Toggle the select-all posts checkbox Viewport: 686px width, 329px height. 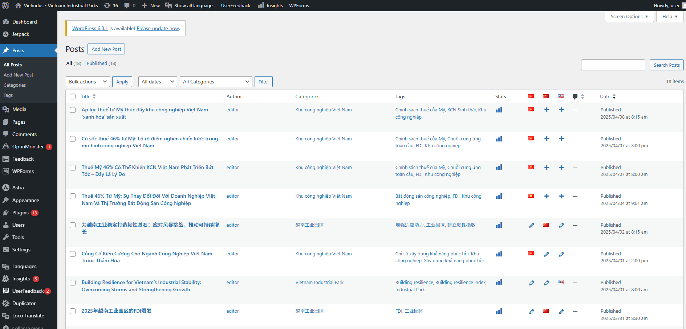click(x=73, y=96)
